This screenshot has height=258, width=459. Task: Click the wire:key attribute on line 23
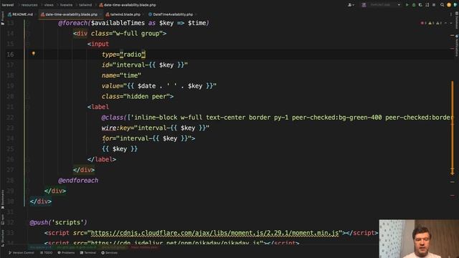tap(116, 128)
